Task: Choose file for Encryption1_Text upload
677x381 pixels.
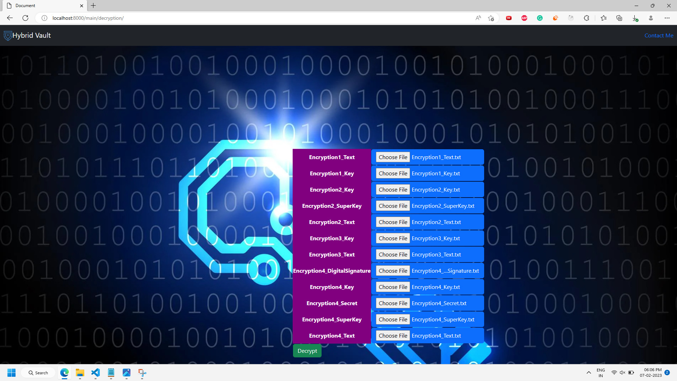Action: coord(392,157)
